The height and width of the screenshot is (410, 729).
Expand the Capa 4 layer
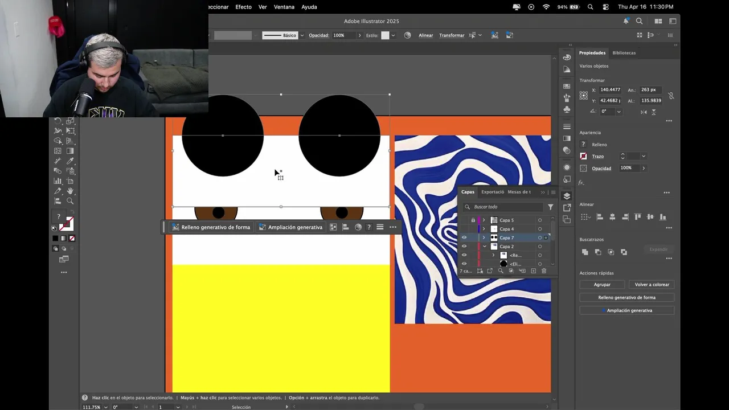pos(484,229)
